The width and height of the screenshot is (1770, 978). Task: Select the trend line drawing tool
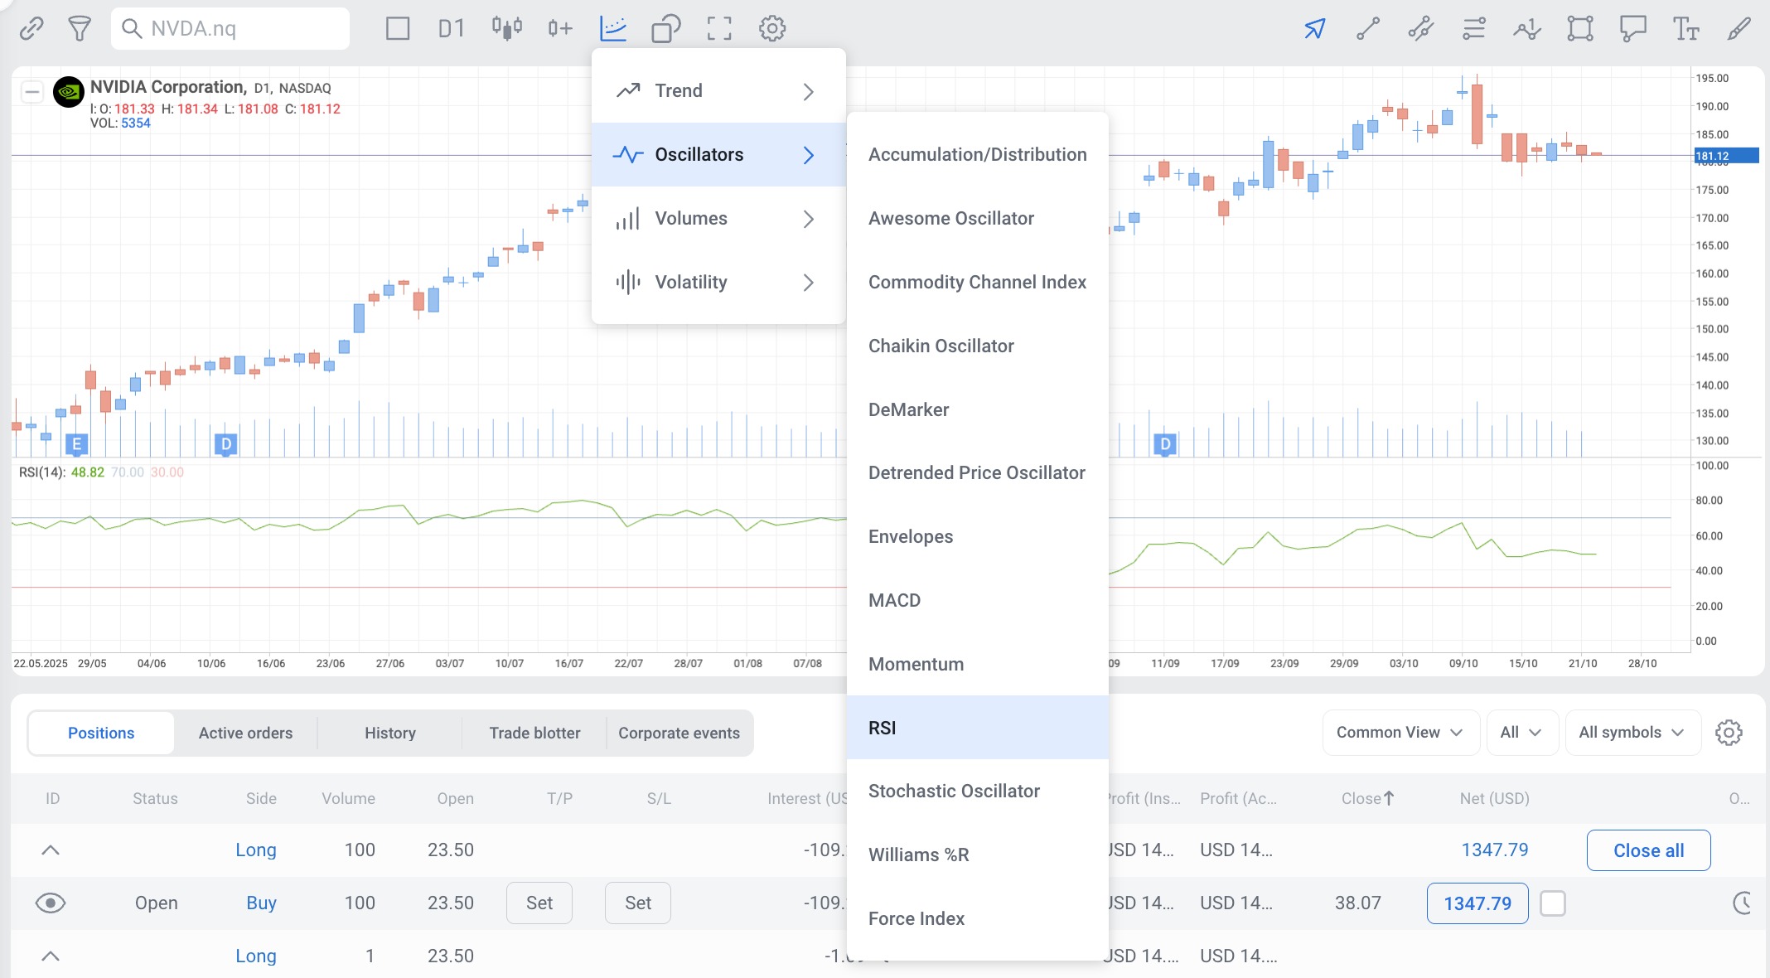(x=1368, y=28)
